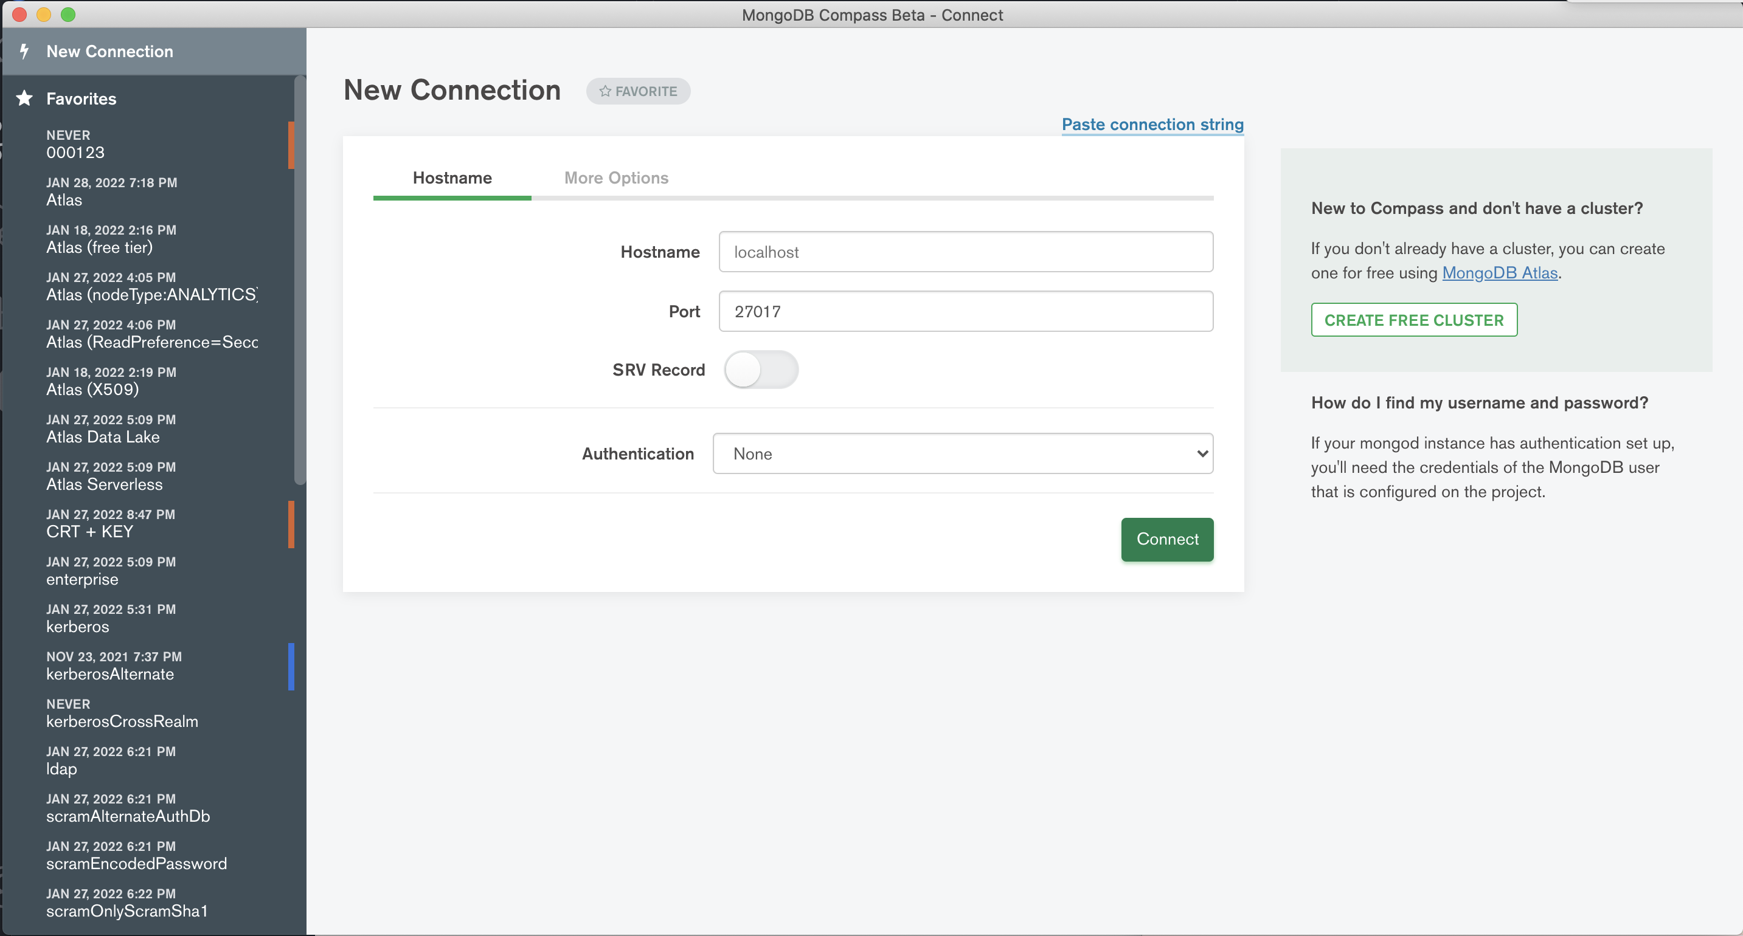1743x936 pixels.
Task: Click the lightning bolt New Connection icon
Action: [24, 52]
